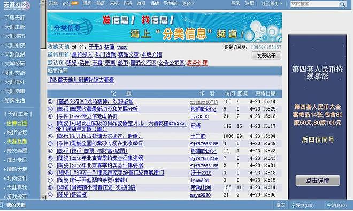Click smiley icon beside 大清乾隆 porcelain thread
Viewport: 353px width, 211px height.
(x=50, y=126)
